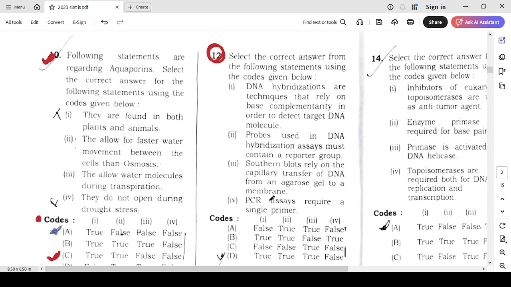The width and height of the screenshot is (511, 287).
Task: Click the Redo arrow
Action: pos(120,22)
